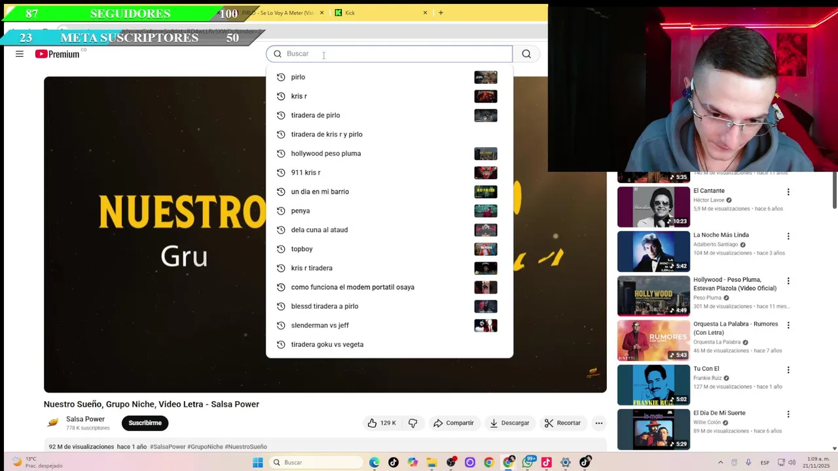Open File Explorer from the taskbar

[431, 462]
